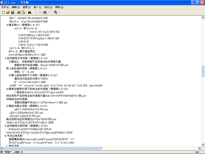Click the WordPad title bar system icon

3,2
